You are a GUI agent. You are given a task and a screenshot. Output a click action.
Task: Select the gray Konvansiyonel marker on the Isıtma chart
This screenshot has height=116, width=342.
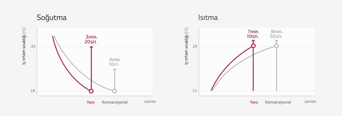click(276, 46)
